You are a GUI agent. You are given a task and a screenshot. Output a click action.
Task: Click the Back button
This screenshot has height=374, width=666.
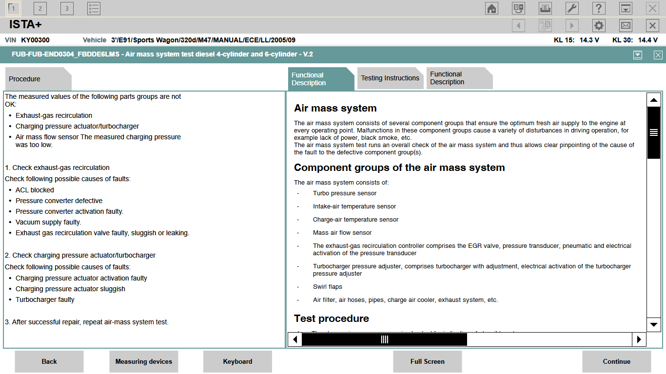click(x=49, y=361)
